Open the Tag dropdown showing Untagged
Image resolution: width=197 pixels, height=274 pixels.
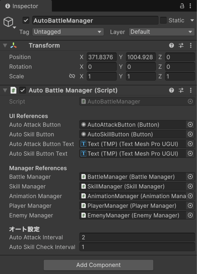(x=68, y=32)
